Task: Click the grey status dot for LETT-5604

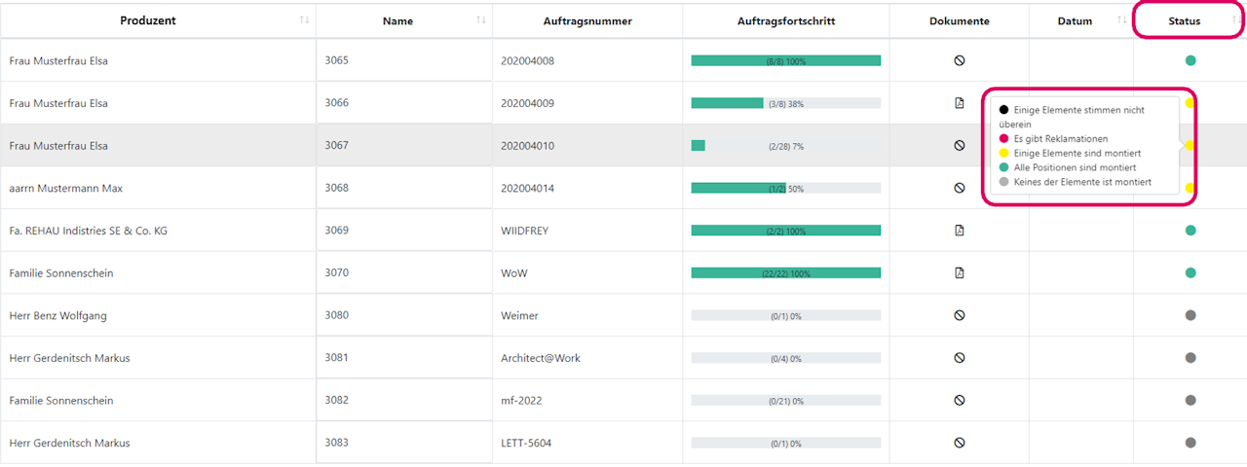Action: [x=1190, y=443]
